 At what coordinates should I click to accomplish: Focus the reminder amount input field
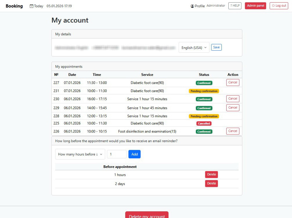[x=117, y=154]
